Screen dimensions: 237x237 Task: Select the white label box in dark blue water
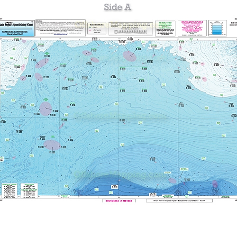point(115,187)
